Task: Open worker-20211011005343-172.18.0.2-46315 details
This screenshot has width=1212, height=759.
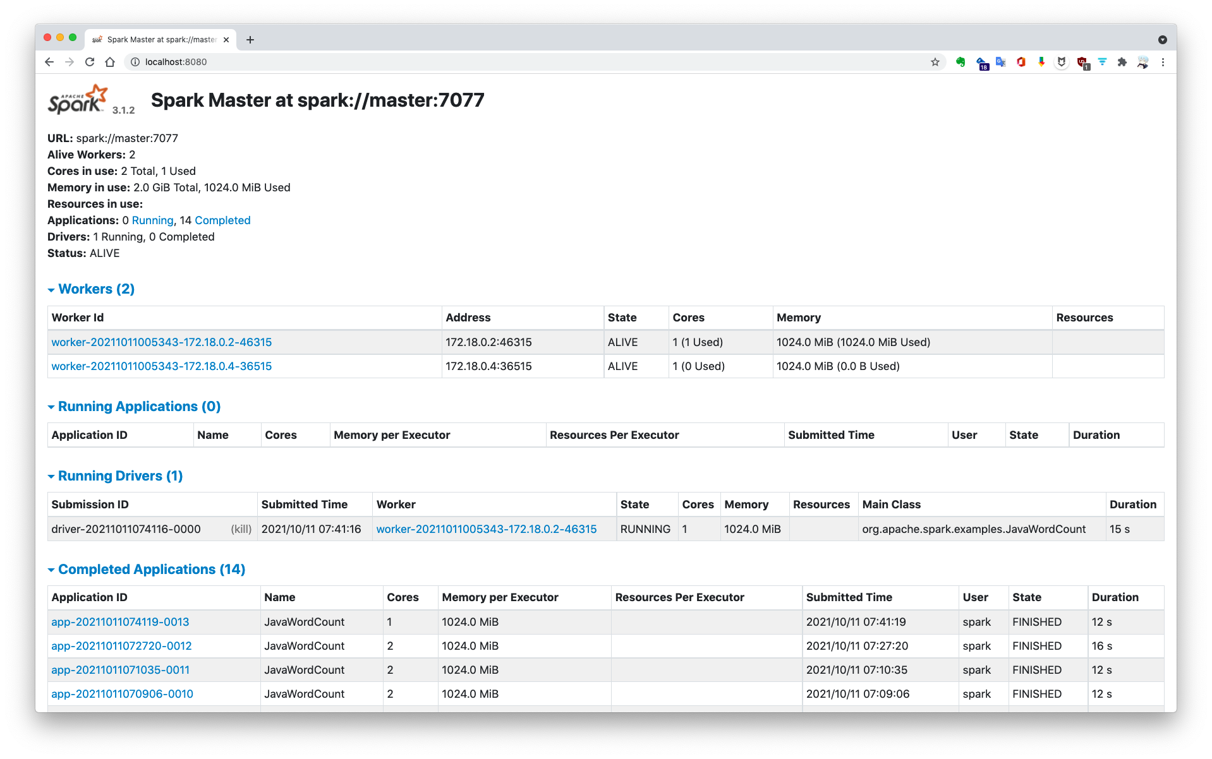Action: point(161,342)
